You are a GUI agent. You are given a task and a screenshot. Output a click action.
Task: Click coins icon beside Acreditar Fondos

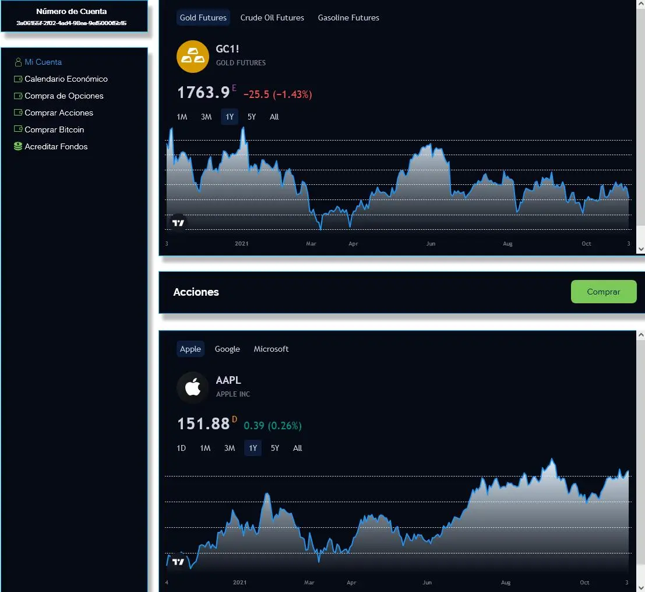coord(17,146)
